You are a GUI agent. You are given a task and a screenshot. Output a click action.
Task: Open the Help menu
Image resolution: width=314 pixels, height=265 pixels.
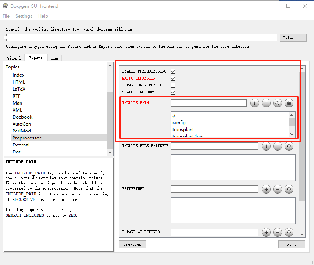tap(43, 16)
